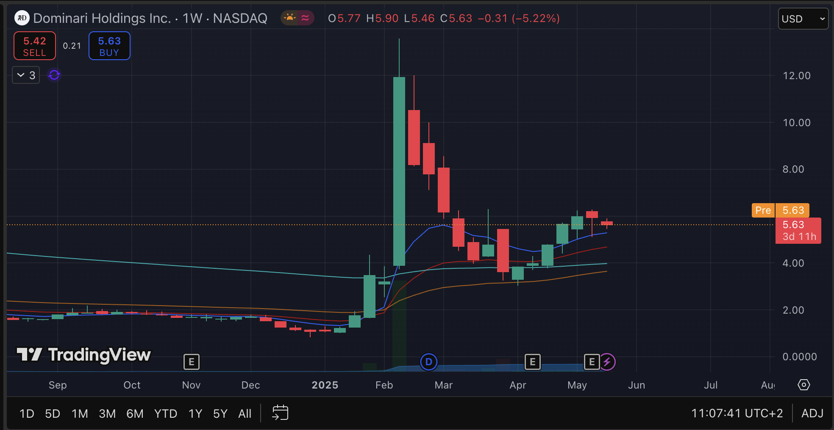Click the Dominari Holdings Inc. symbol title

102,18
